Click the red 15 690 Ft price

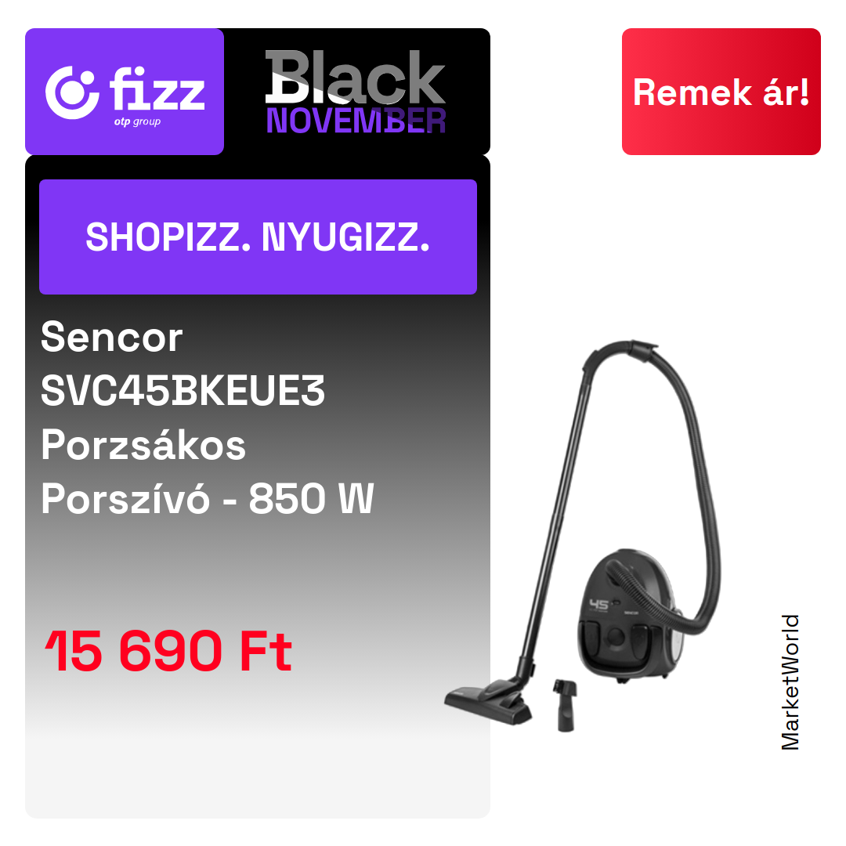tap(168, 651)
